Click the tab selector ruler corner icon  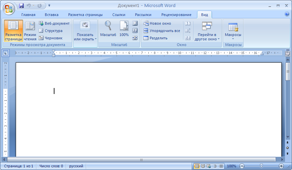point(6,53)
